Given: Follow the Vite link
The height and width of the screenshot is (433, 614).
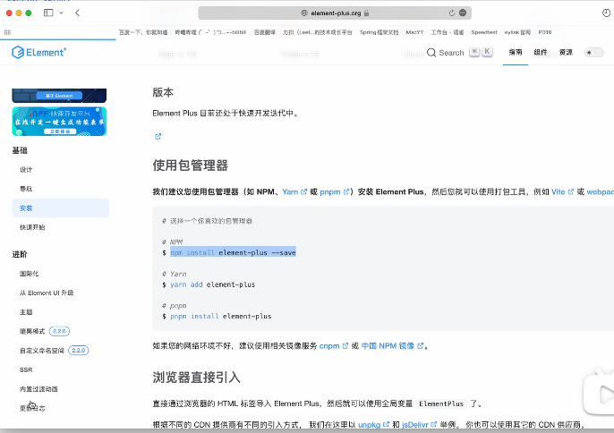Looking at the screenshot, I should [562, 191].
